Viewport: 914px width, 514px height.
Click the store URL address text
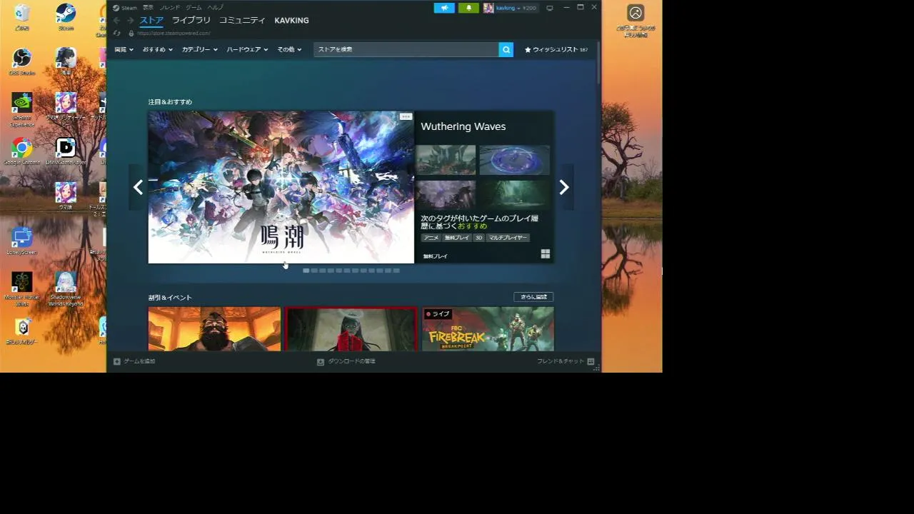(x=174, y=33)
